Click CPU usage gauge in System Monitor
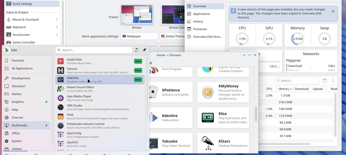Screen dimensions: 346x155 point(242,39)
